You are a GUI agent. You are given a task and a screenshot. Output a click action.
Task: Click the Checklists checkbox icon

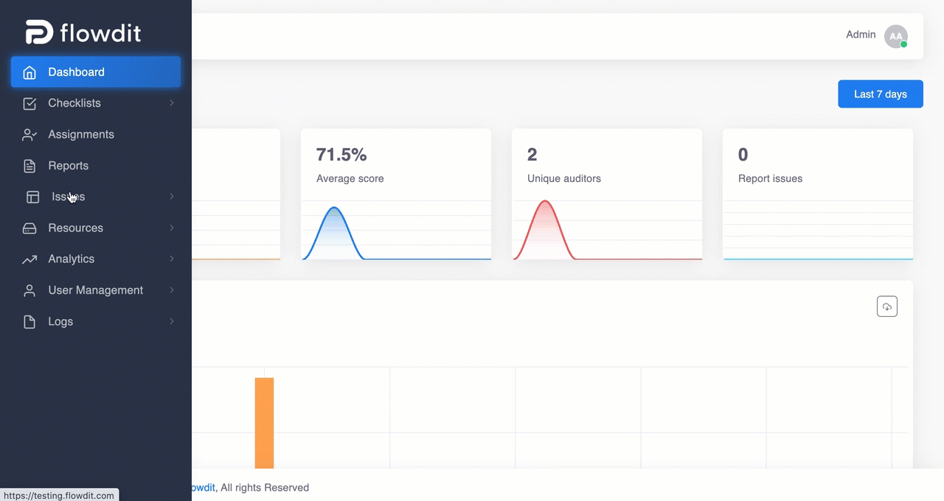click(x=29, y=103)
